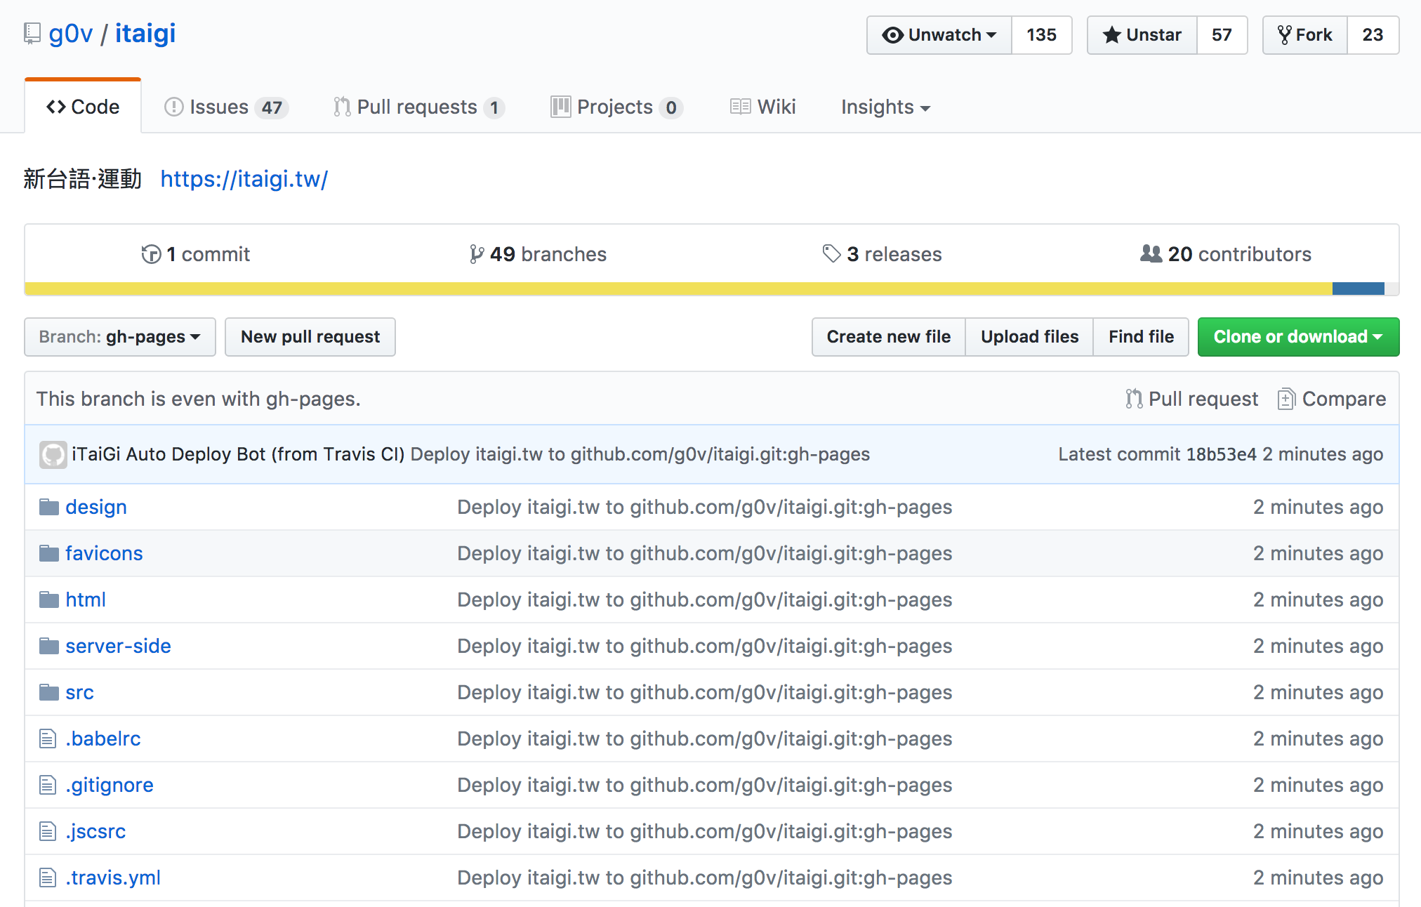The image size is (1421, 907).
Task: Click the repository book icon beside g0v
Action: (32, 34)
